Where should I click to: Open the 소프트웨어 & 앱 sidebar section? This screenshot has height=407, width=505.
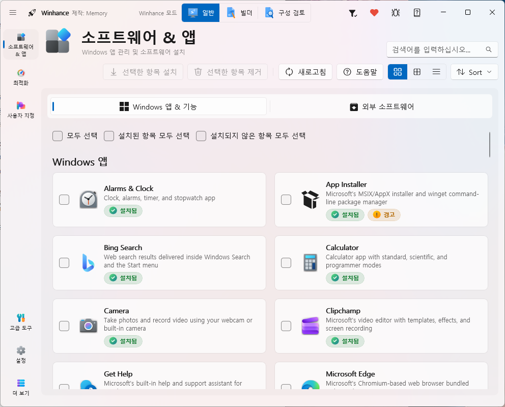pos(21,44)
